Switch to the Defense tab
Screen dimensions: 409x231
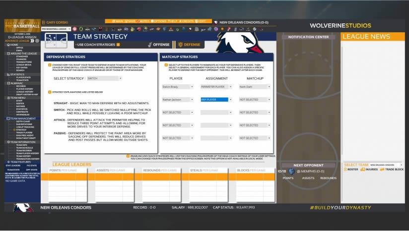pyautogui.click(x=189, y=45)
